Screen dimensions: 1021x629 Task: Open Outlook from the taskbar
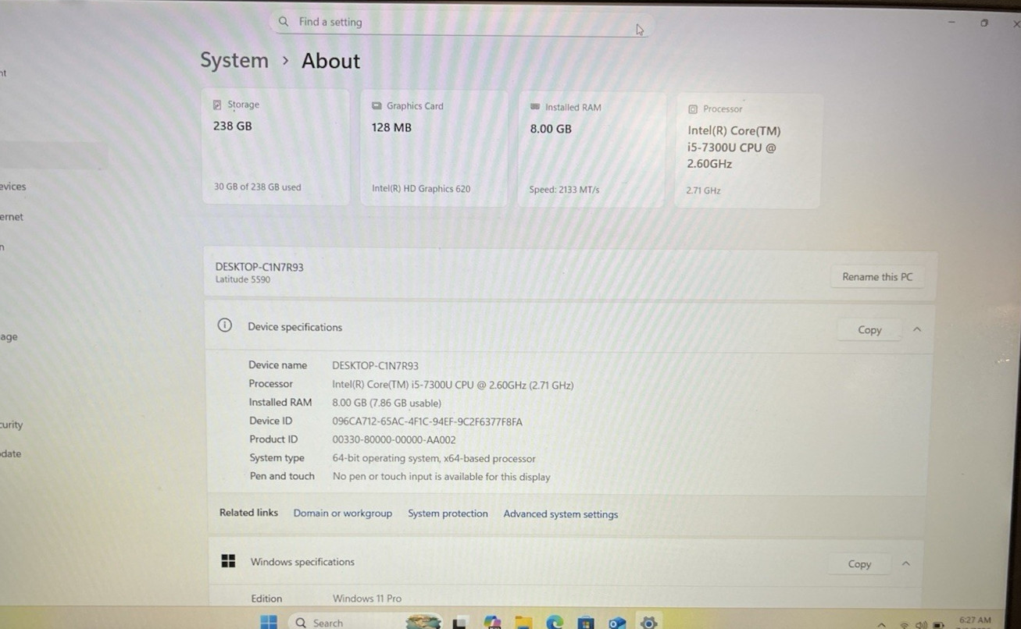click(617, 623)
